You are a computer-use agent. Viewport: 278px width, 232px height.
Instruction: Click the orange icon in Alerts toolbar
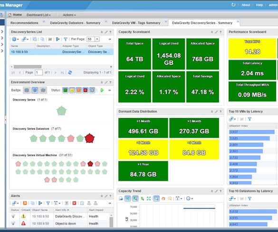coord(25,203)
